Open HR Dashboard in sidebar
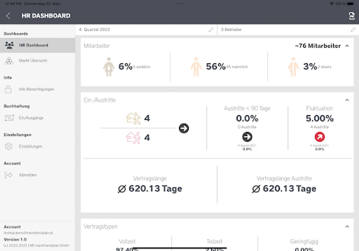The height and width of the screenshot is (251, 359). click(38, 45)
